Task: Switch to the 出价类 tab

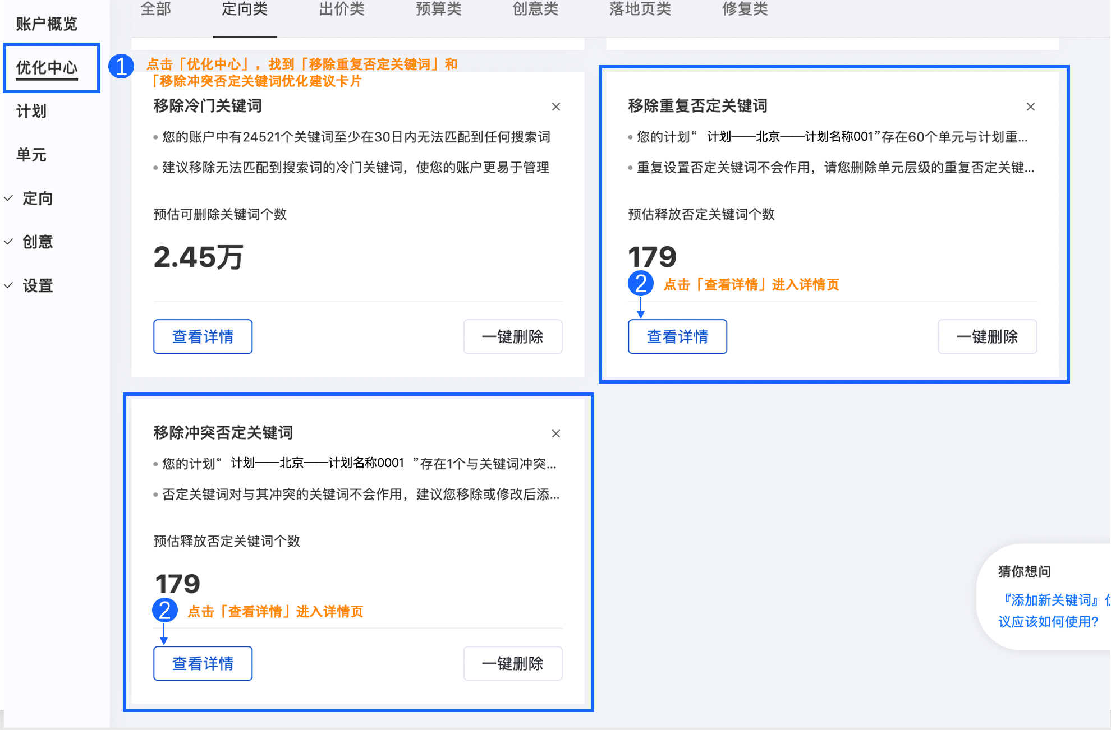Action: click(341, 9)
